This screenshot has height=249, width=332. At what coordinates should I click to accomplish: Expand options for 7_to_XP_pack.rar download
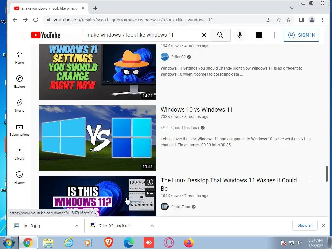152,226
